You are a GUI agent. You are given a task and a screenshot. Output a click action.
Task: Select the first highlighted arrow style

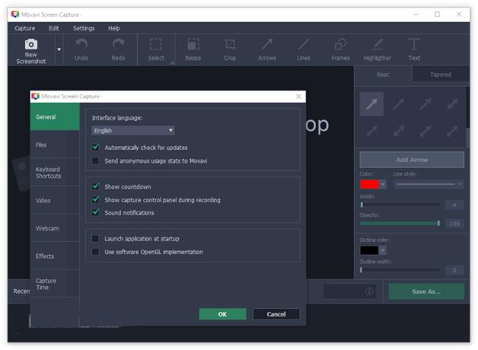coord(371,104)
